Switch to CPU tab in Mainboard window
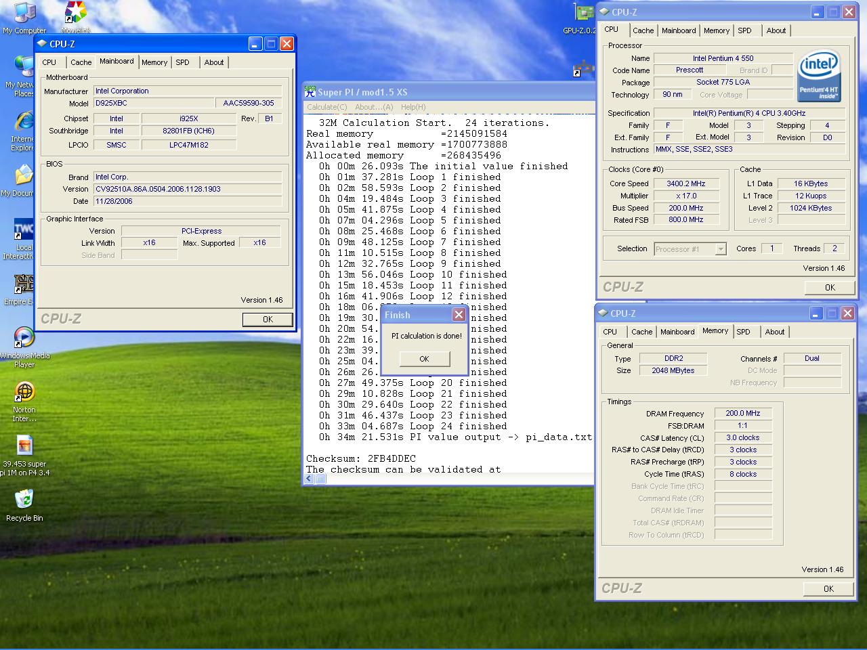This screenshot has height=650, width=867. coord(49,62)
